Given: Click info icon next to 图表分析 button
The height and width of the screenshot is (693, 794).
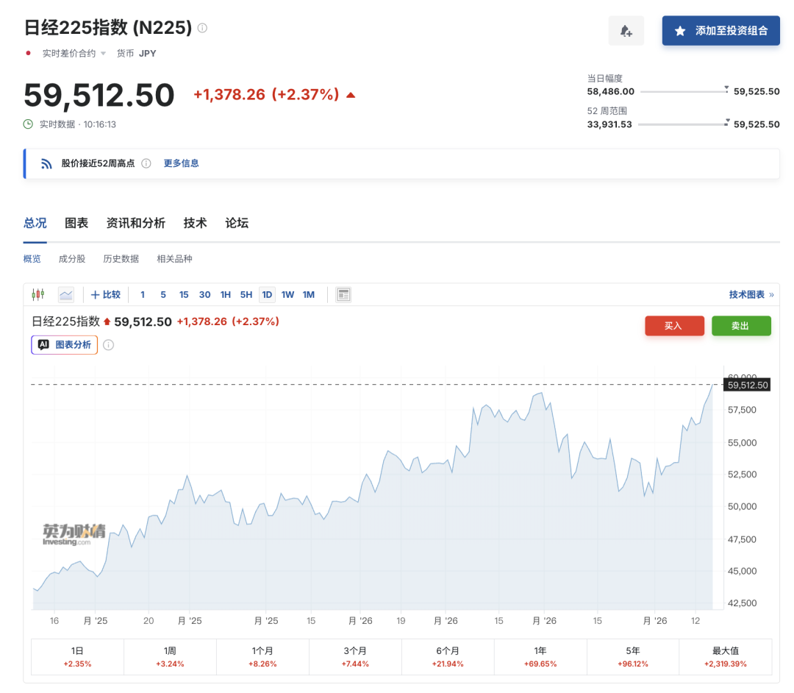Looking at the screenshot, I should [109, 344].
